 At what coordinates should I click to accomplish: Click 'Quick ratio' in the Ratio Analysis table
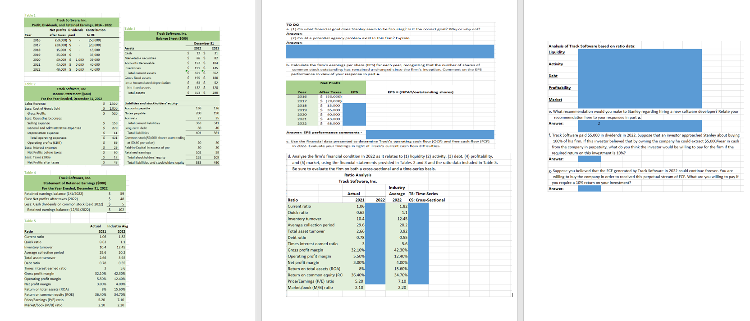[x=298, y=213]
